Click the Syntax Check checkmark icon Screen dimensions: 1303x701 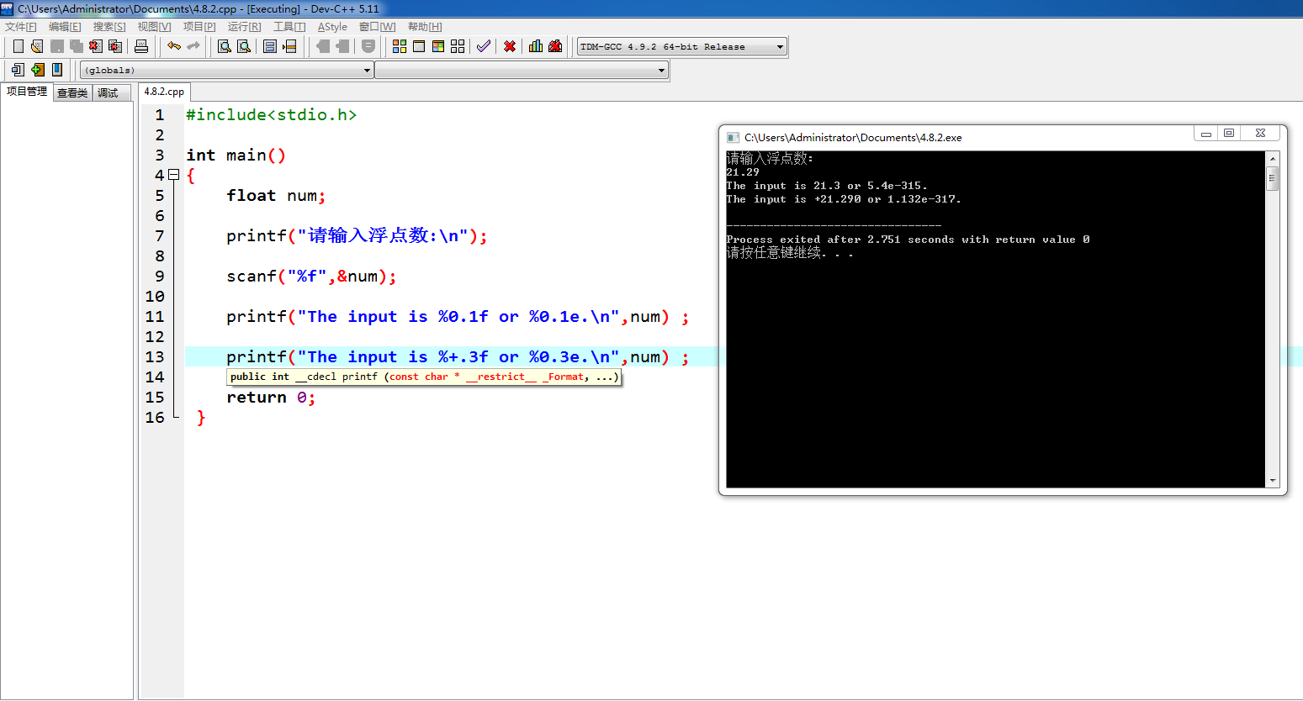tap(484, 46)
